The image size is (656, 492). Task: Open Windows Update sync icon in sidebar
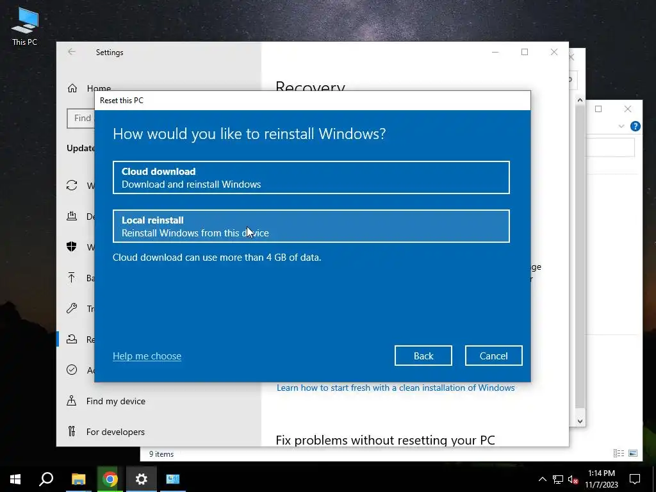[x=72, y=185]
